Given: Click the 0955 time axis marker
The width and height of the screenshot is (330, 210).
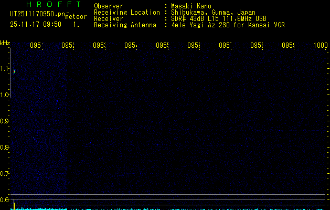Looking at the screenshot, I should coord(162,45).
